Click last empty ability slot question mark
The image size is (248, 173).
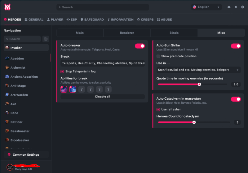[x=108, y=89]
